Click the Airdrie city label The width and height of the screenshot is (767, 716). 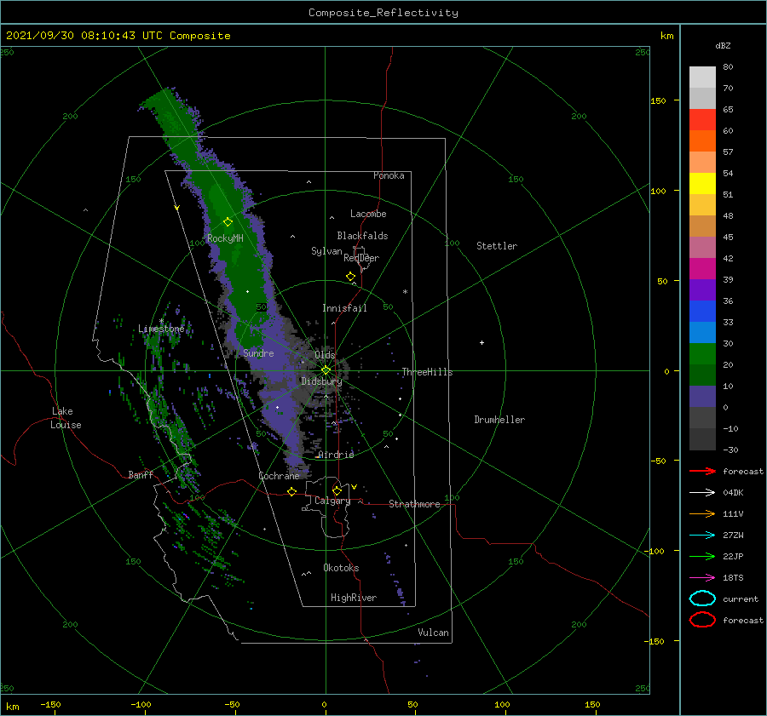pos(336,455)
